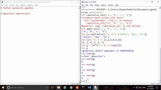Click the NameError message line in shell
Viewport: 161px width, 90px height.
(111, 26)
